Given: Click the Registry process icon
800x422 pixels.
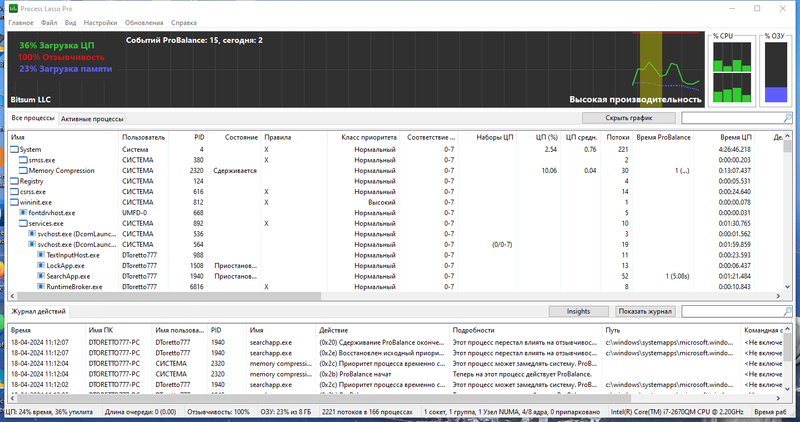Looking at the screenshot, I should [x=14, y=181].
